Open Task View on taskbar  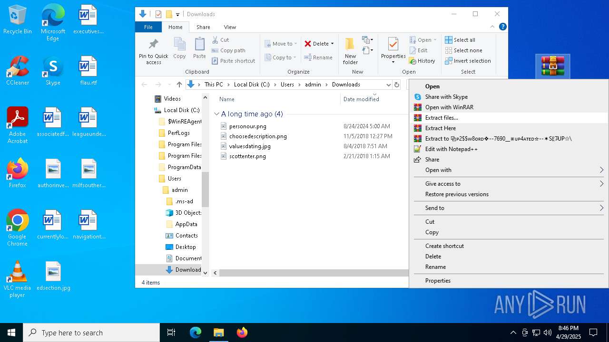pos(171,332)
